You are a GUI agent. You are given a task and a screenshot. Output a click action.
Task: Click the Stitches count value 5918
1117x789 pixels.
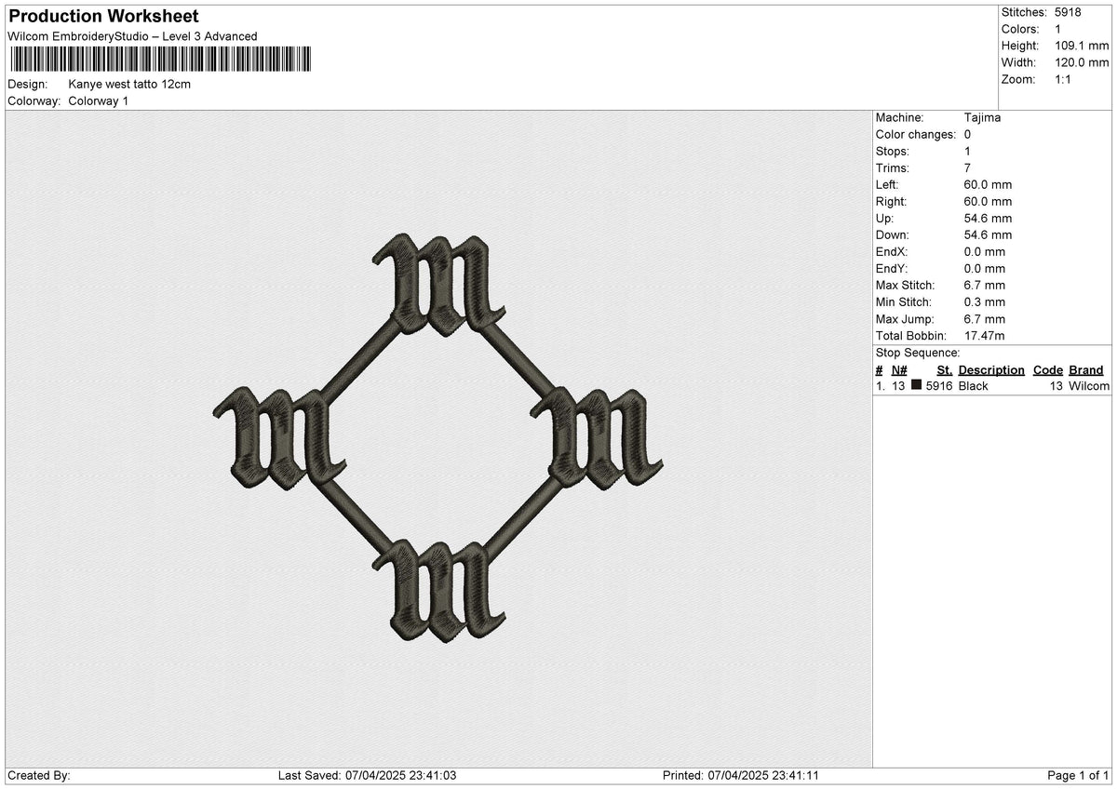[1069, 12]
